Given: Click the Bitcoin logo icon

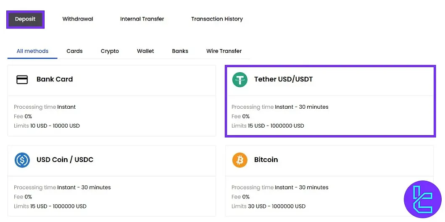Looking at the screenshot, I should pos(240,160).
